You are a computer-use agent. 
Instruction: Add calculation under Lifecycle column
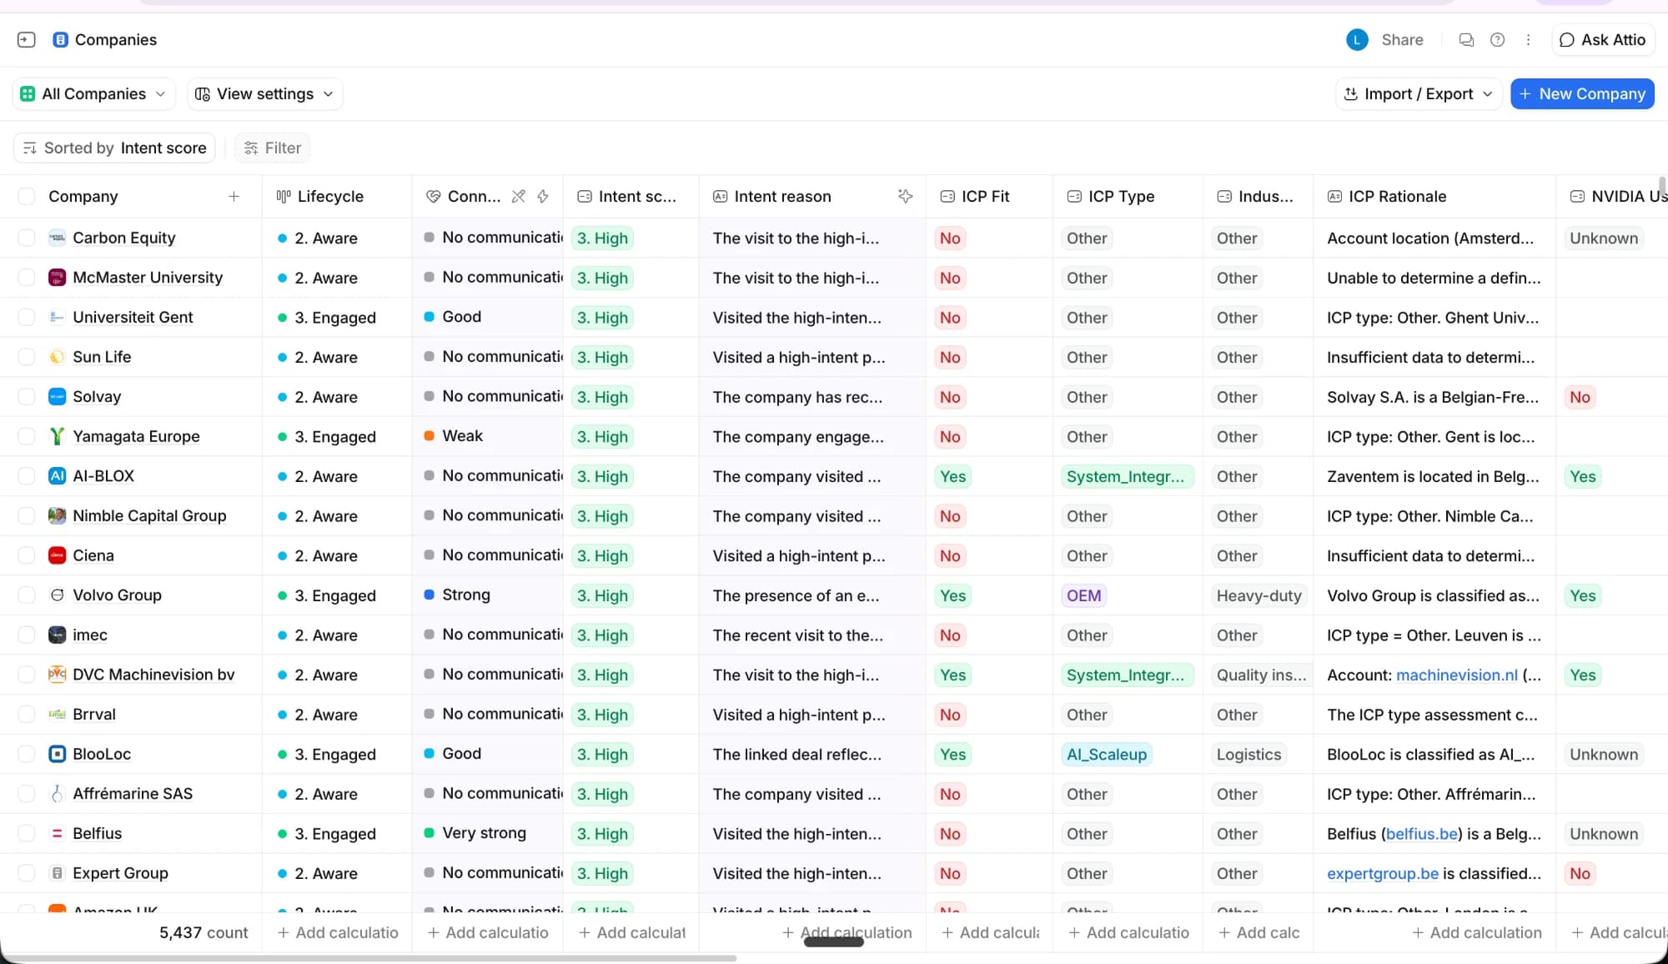[x=338, y=932]
